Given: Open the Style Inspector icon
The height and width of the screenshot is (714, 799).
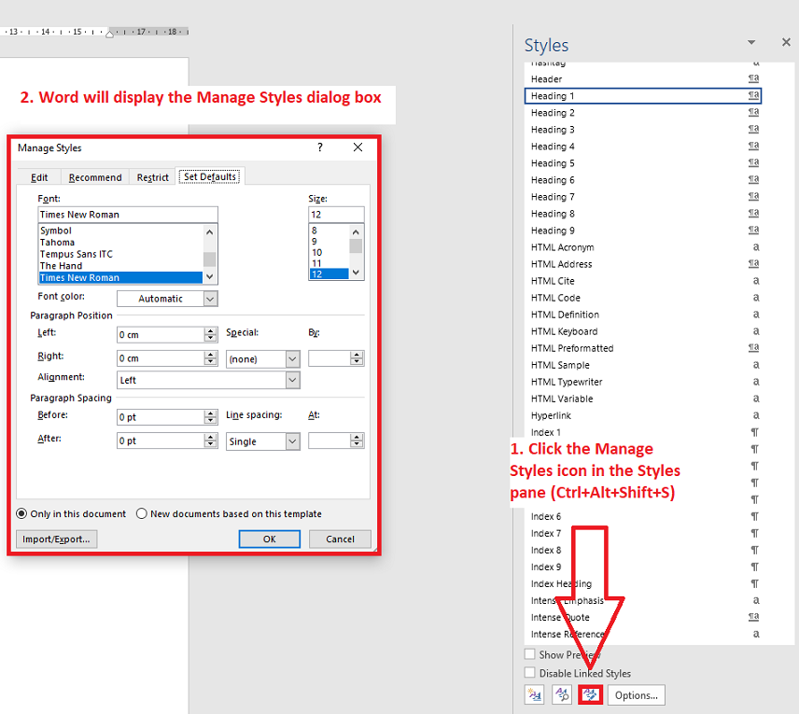Looking at the screenshot, I should [562, 694].
